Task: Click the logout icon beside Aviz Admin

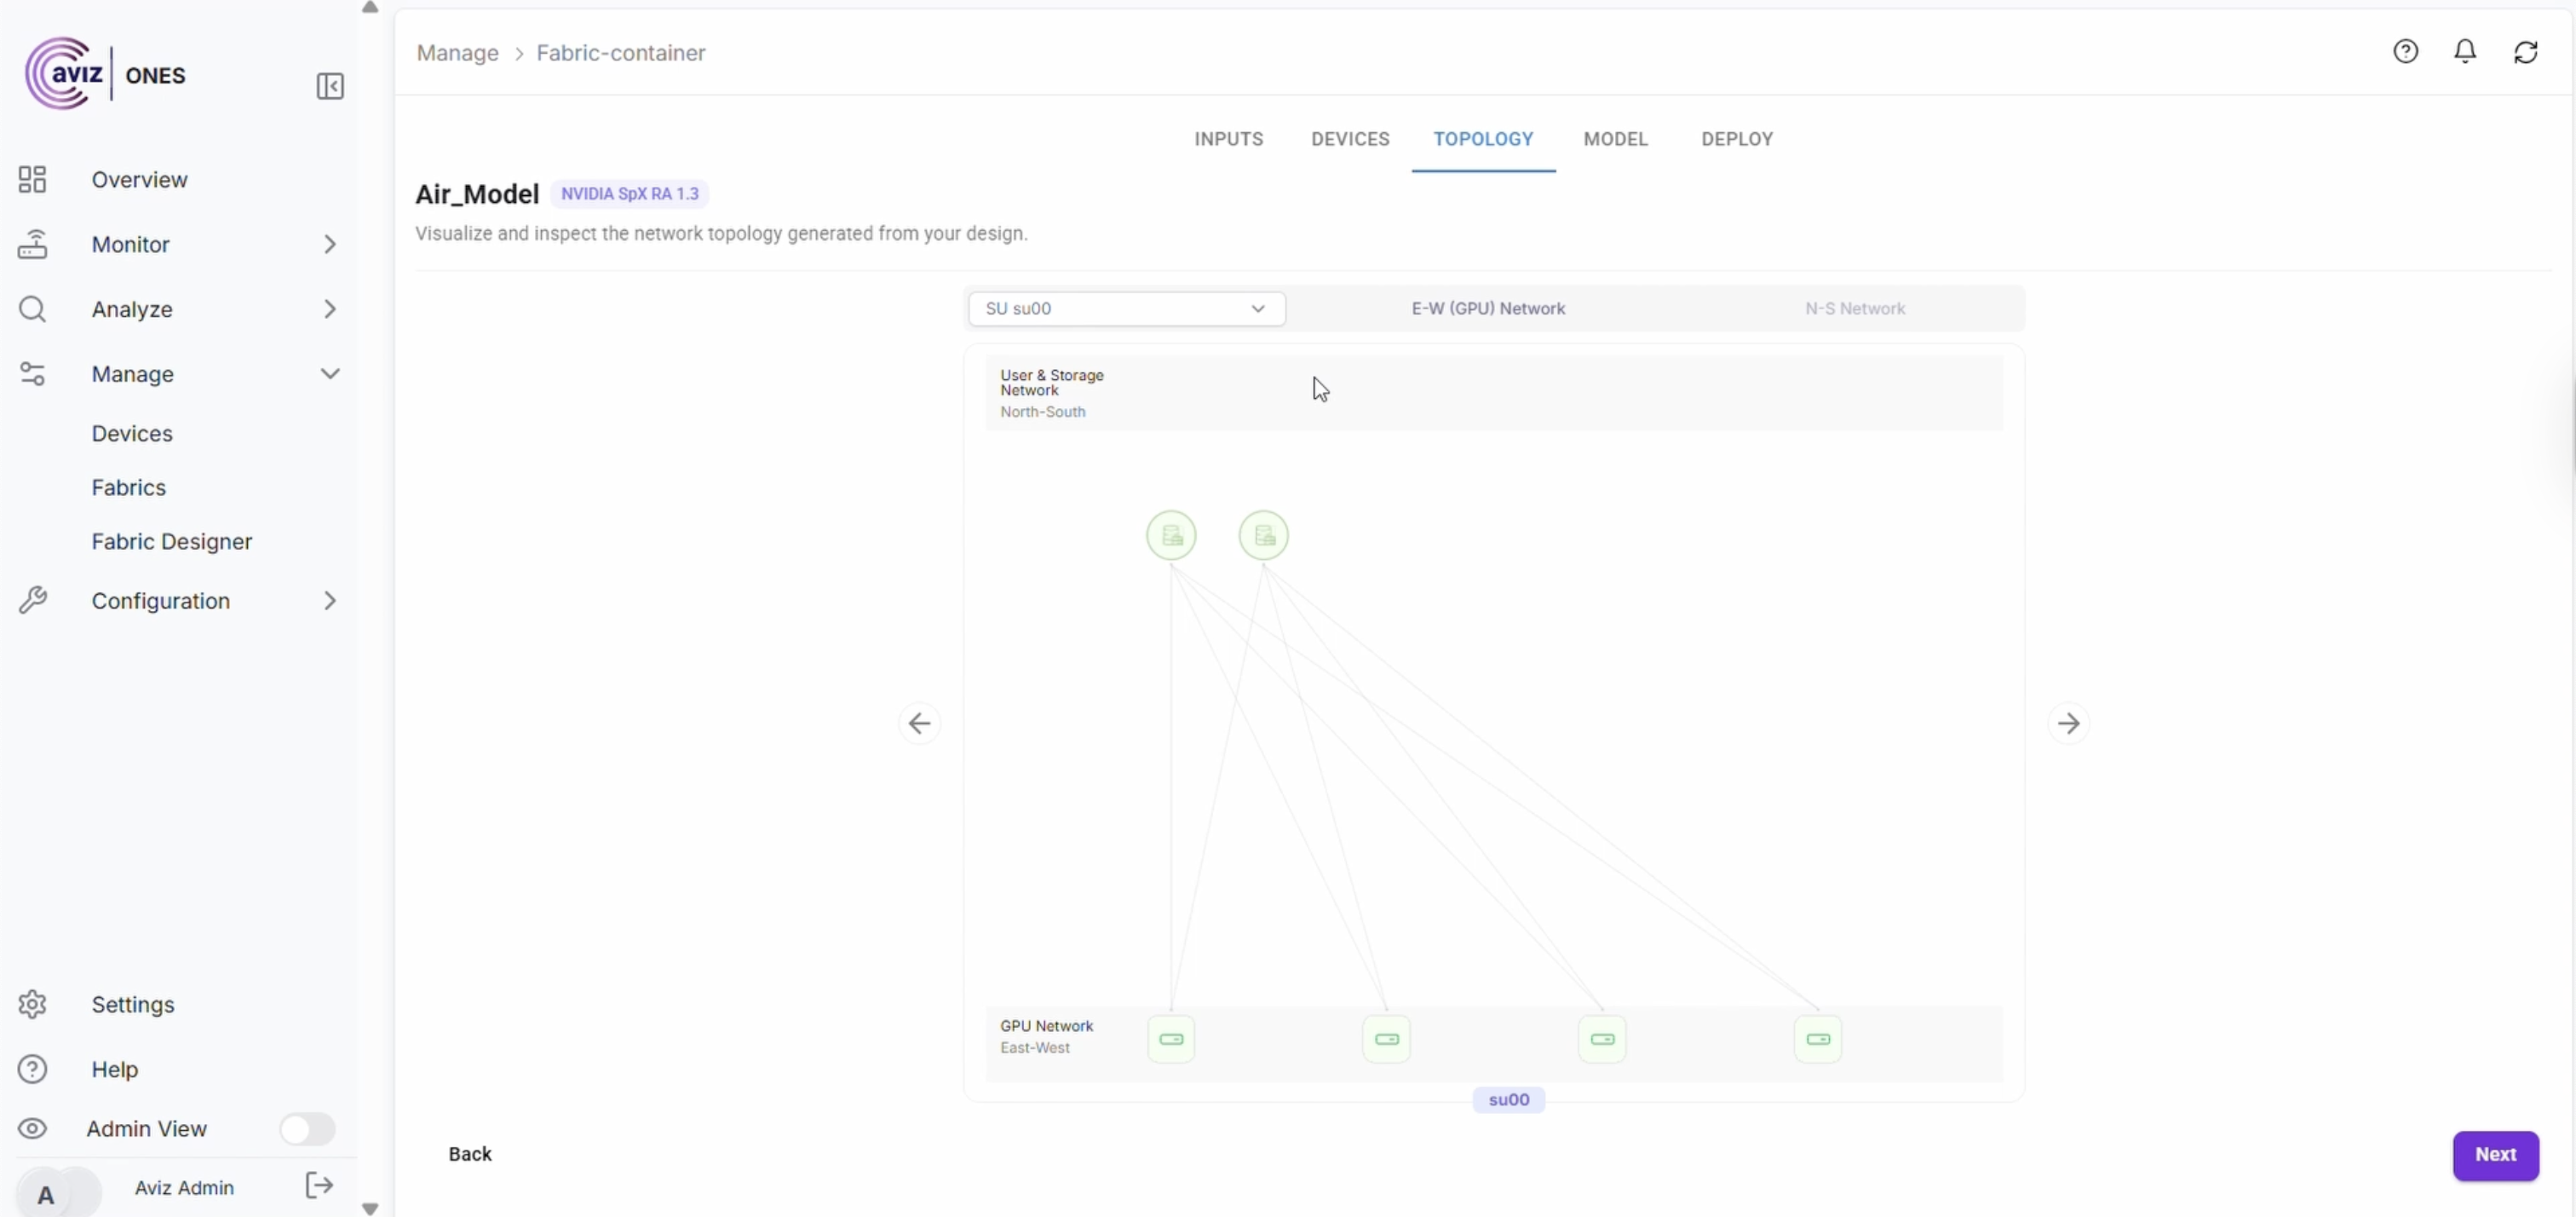Action: (x=319, y=1186)
